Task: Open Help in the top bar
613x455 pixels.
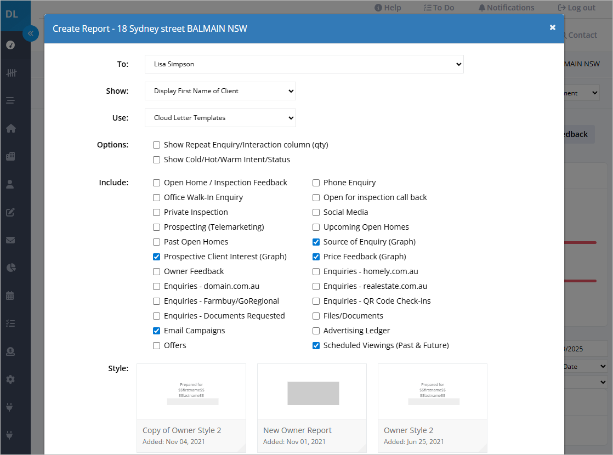Action: point(388,8)
